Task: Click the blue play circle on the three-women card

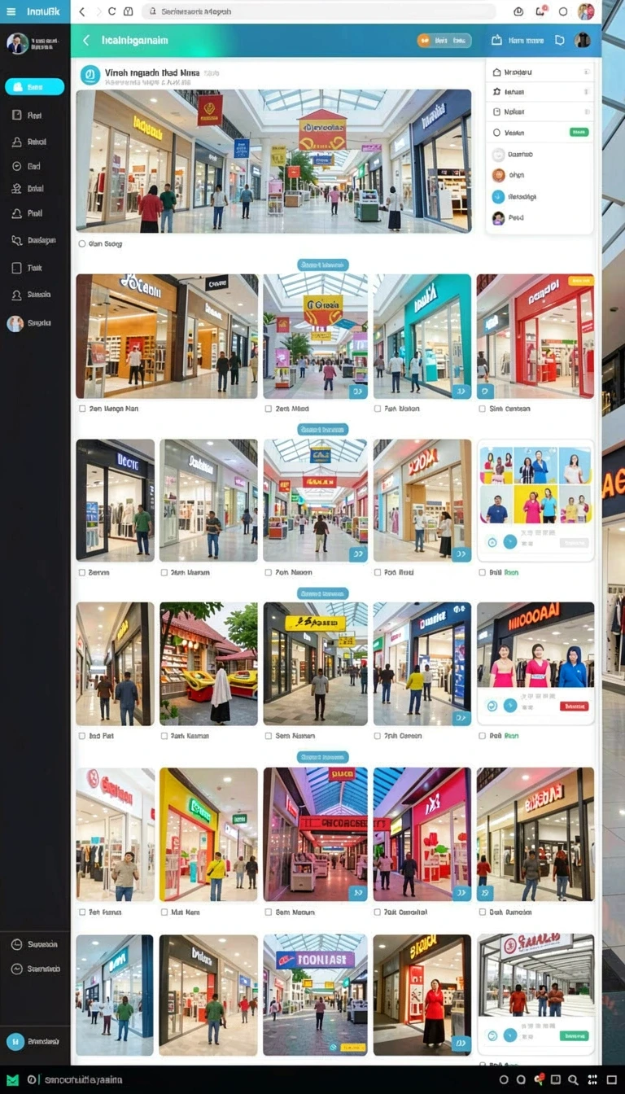Action: [510, 706]
